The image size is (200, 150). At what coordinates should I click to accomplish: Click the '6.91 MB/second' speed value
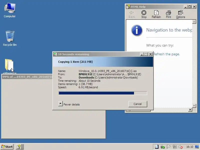(88, 87)
